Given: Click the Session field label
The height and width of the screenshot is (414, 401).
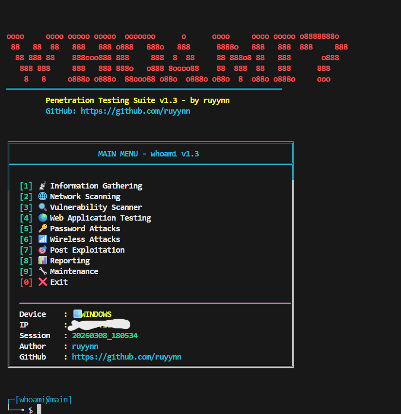Looking at the screenshot, I should click(35, 336).
